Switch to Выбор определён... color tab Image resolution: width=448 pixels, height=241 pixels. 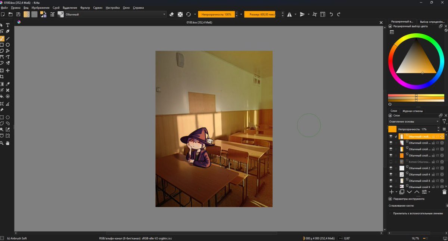[432, 22]
